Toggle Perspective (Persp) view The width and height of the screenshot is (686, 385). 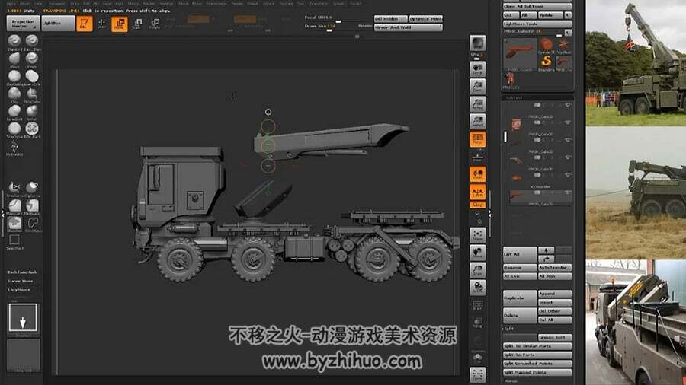pos(477,138)
